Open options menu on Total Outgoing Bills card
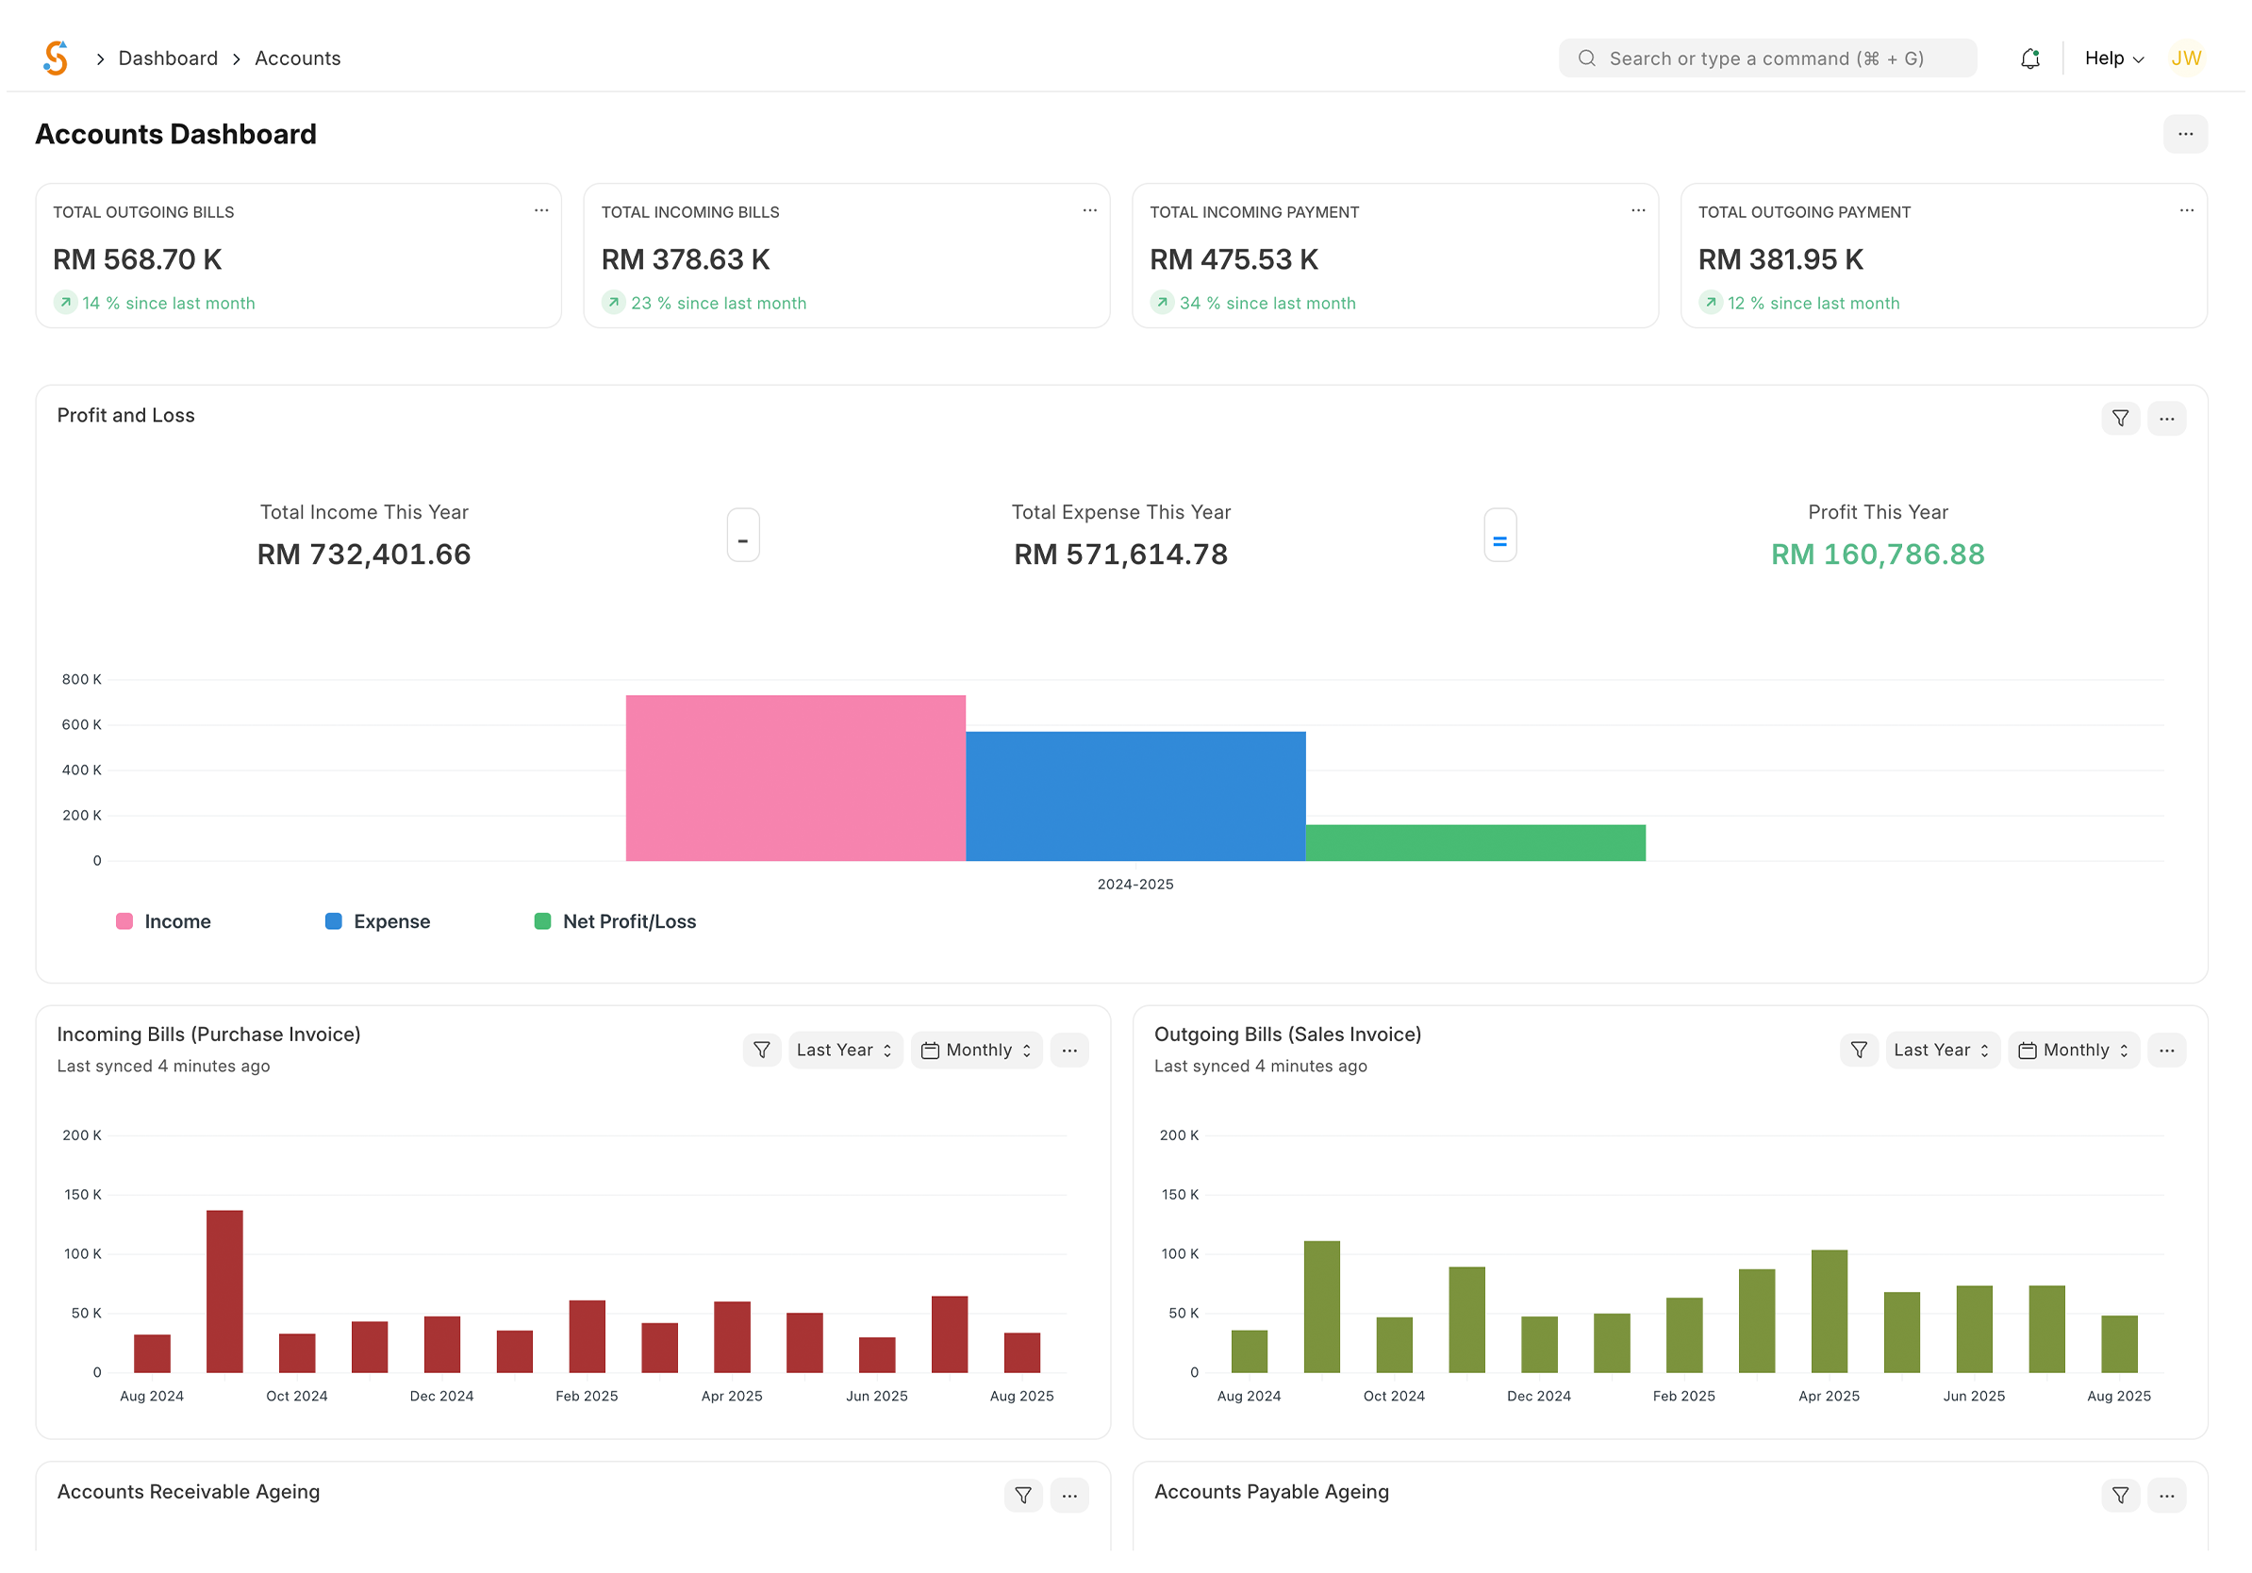 pyautogui.click(x=540, y=211)
